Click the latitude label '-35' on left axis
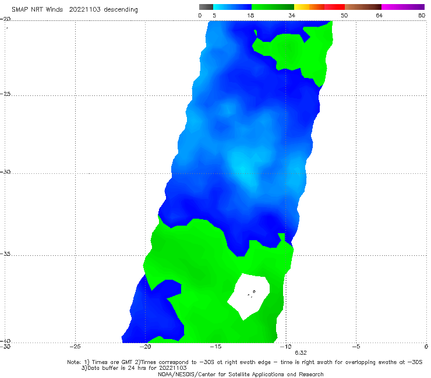 pos(5,254)
